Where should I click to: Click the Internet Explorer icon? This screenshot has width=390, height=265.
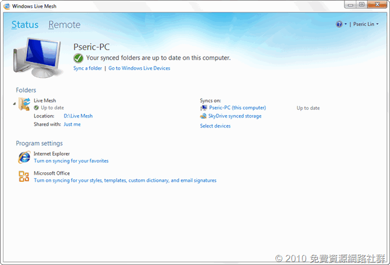(24, 157)
